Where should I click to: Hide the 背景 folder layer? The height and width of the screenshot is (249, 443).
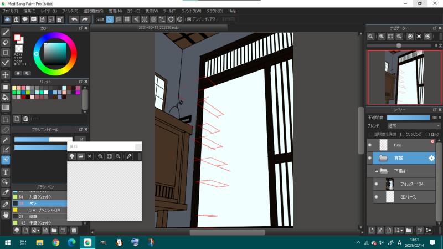point(369,158)
